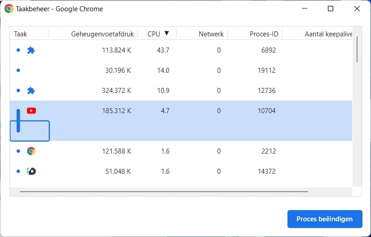Maximize the Taakbeheer window
371x237 pixels.
(x=331, y=9)
